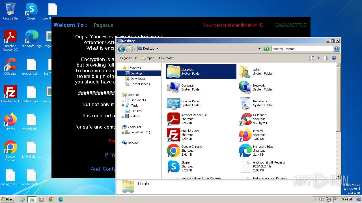
Task: Open the admin user folder icon
Action: click(245, 72)
